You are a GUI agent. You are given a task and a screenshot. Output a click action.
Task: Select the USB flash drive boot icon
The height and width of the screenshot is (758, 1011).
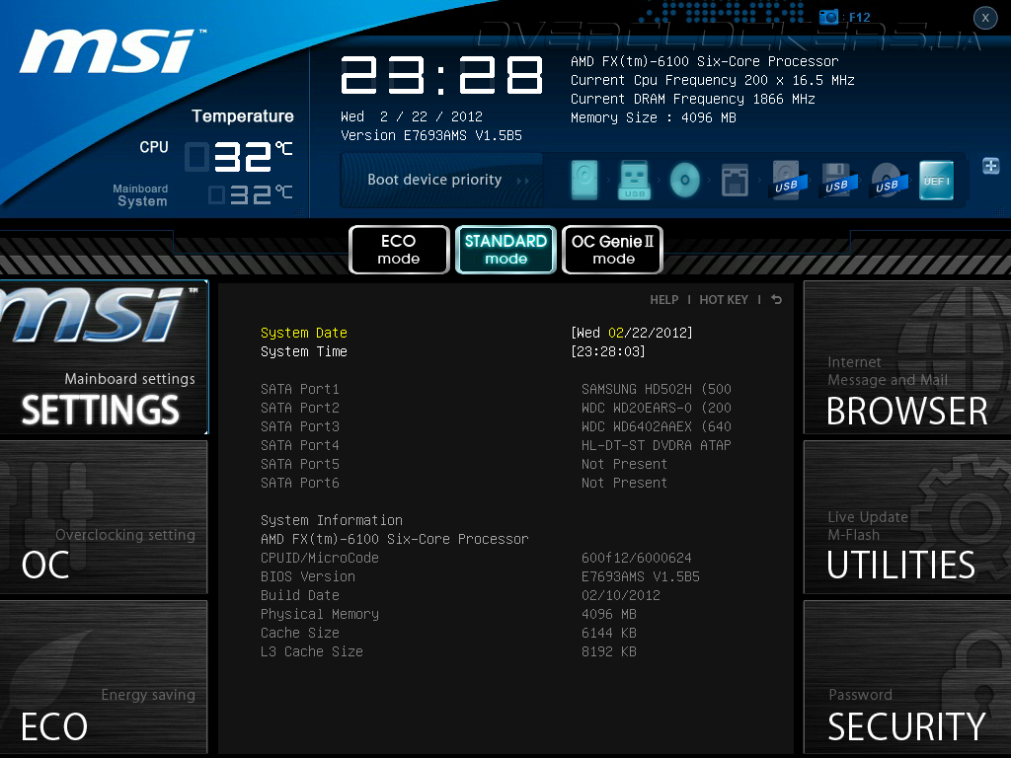pos(635,180)
